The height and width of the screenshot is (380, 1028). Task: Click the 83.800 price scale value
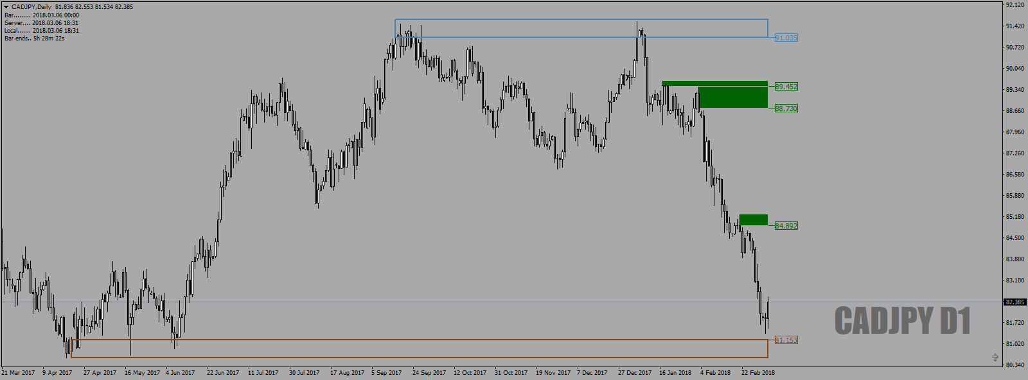(x=1015, y=259)
